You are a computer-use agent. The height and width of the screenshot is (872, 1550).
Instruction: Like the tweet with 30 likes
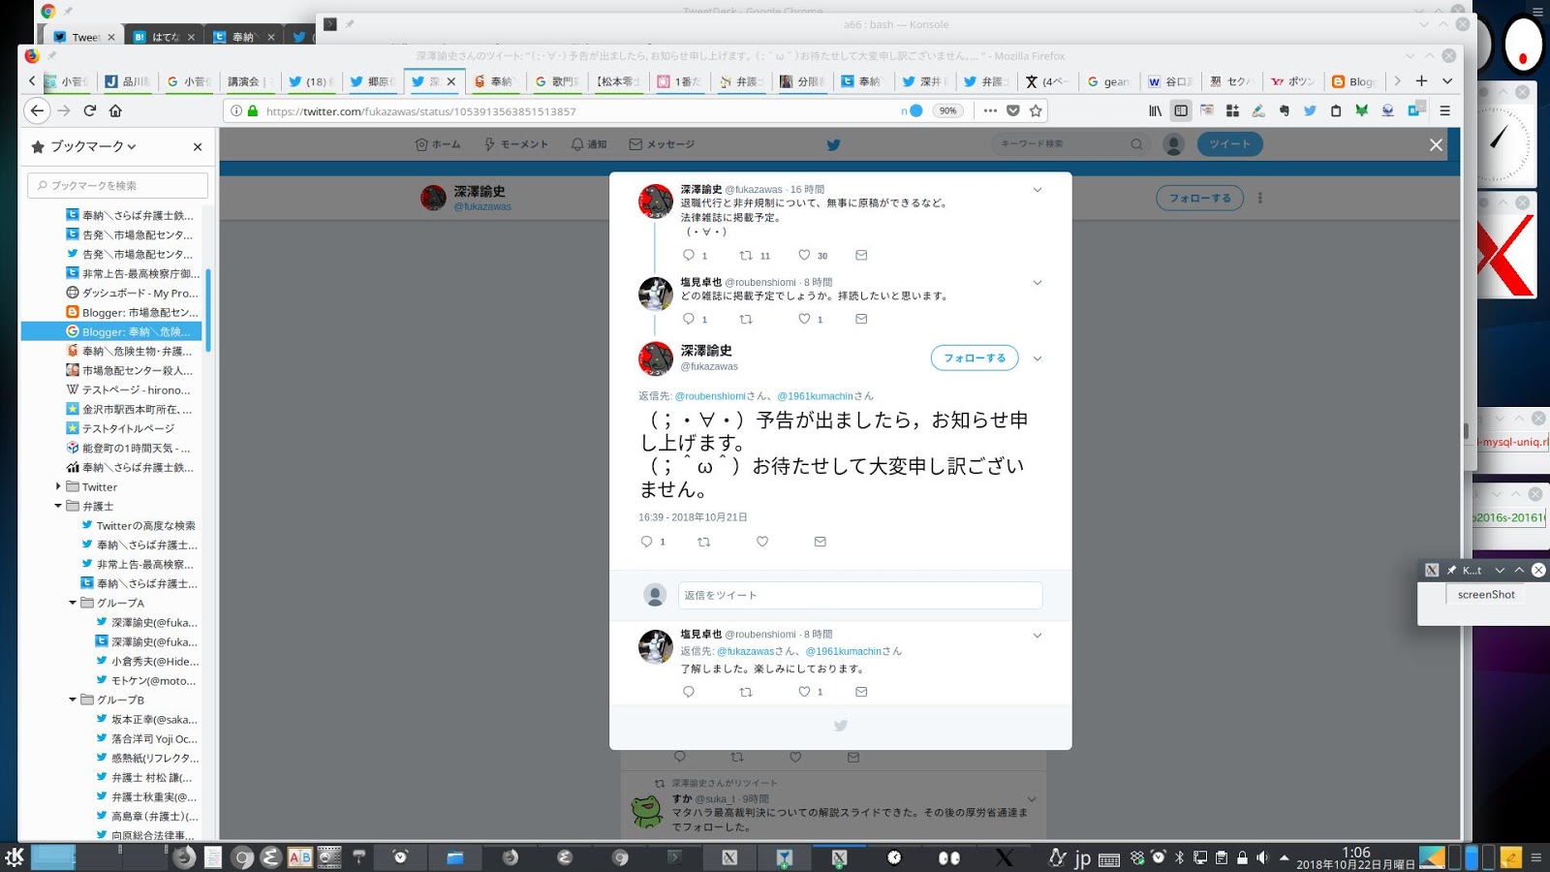(x=804, y=256)
